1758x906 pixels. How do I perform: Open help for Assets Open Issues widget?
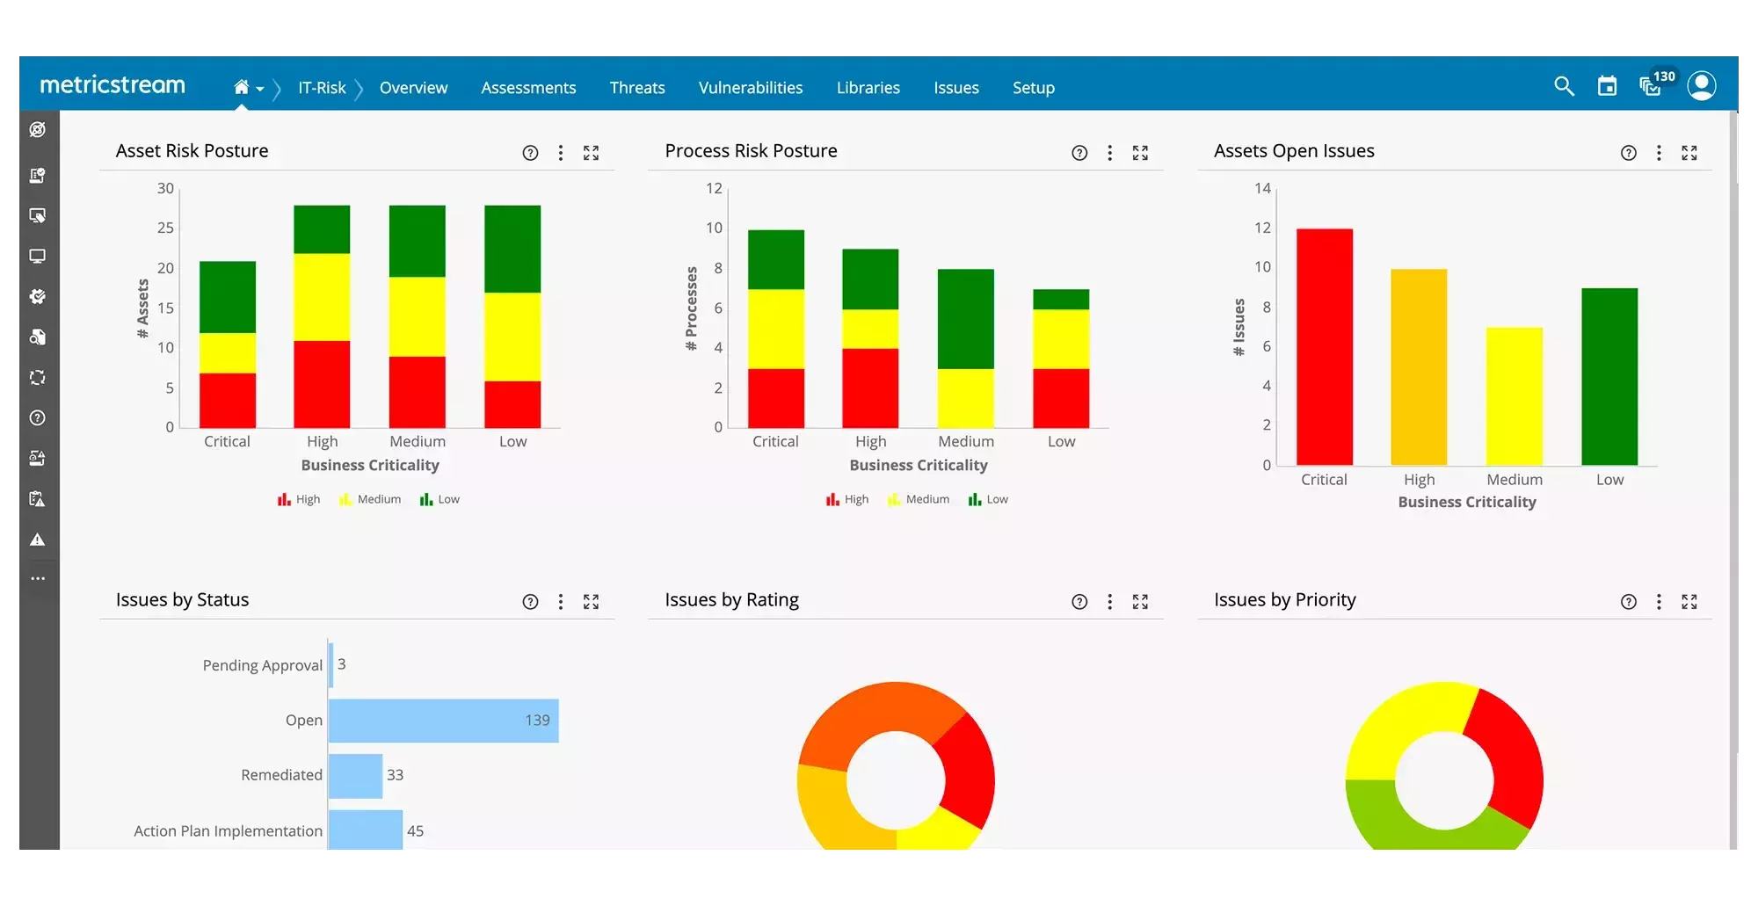(x=1629, y=153)
